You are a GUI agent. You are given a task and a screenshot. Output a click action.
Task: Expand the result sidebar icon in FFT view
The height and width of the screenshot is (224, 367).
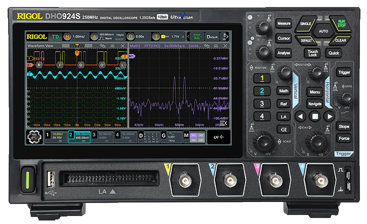pyautogui.click(x=224, y=123)
